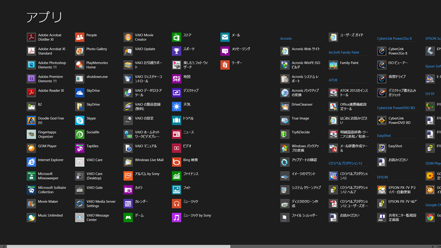Image resolution: width=441 pixels, height=248 pixels.
Task: Open Family Paint icon
Action: pyautogui.click(x=333, y=65)
